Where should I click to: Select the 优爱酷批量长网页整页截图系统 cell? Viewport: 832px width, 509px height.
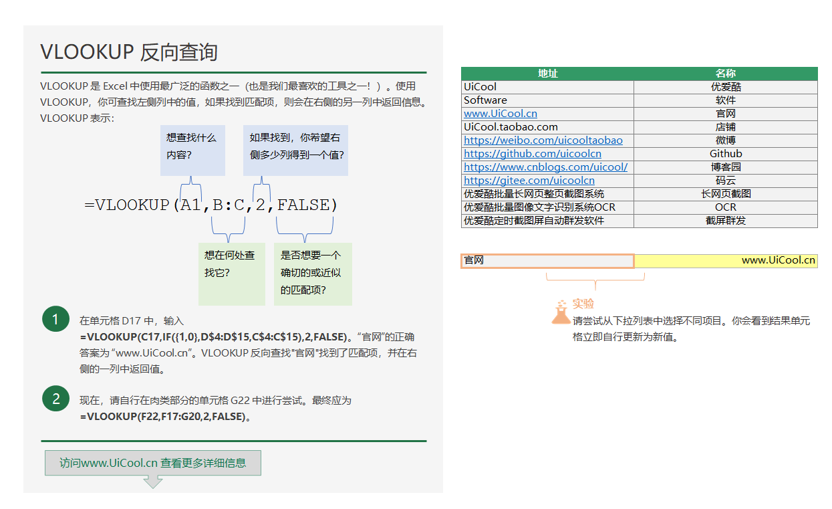tap(547, 194)
